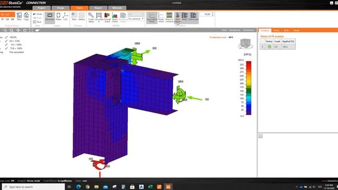Open File Explorer from taskbar
338x190 pixels.
coord(96,187)
